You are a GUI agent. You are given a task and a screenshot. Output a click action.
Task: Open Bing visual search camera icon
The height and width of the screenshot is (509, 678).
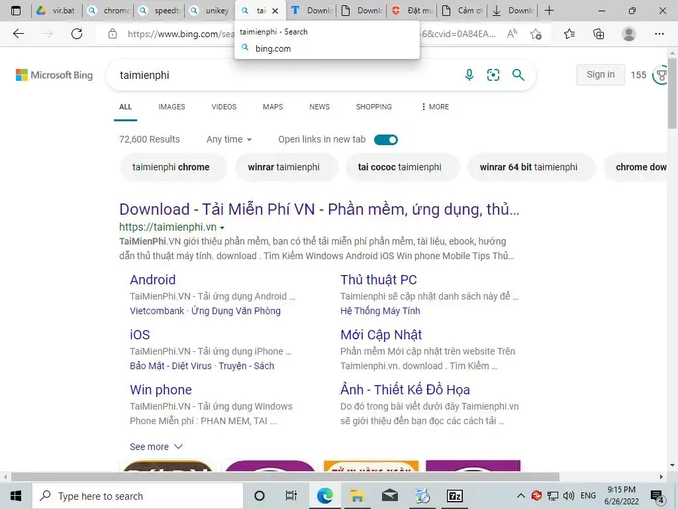(x=493, y=75)
